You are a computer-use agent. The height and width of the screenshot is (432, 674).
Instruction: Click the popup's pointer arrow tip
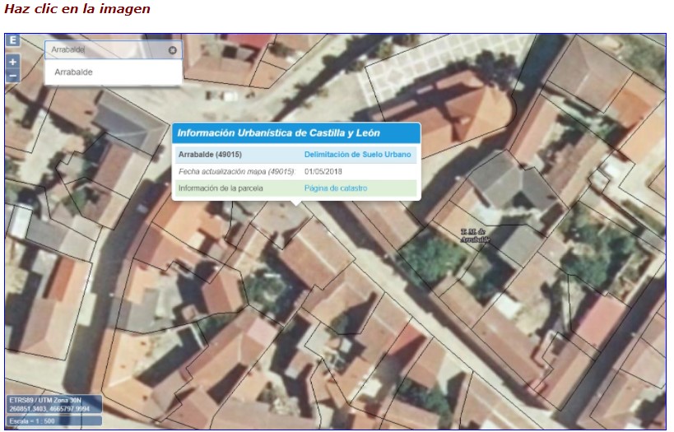pos(297,207)
